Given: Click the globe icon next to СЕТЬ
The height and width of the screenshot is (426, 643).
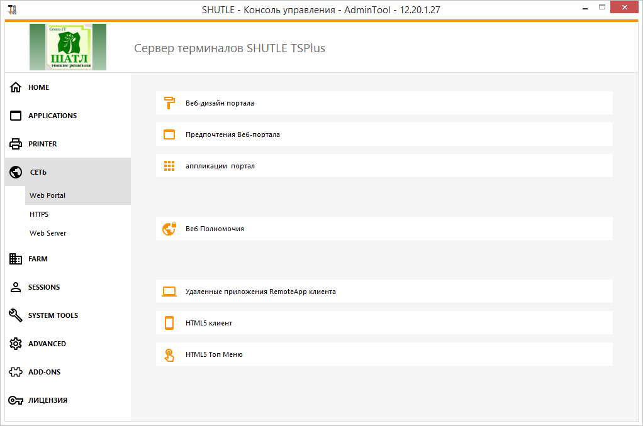Looking at the screenshot, I should [15, 172].
